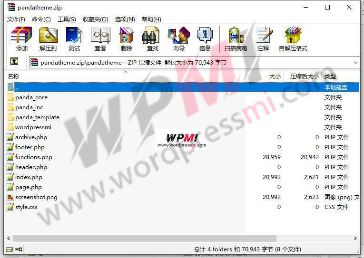
Task: Click the 测试 (Test) archive icon
Action: [74, 38]
